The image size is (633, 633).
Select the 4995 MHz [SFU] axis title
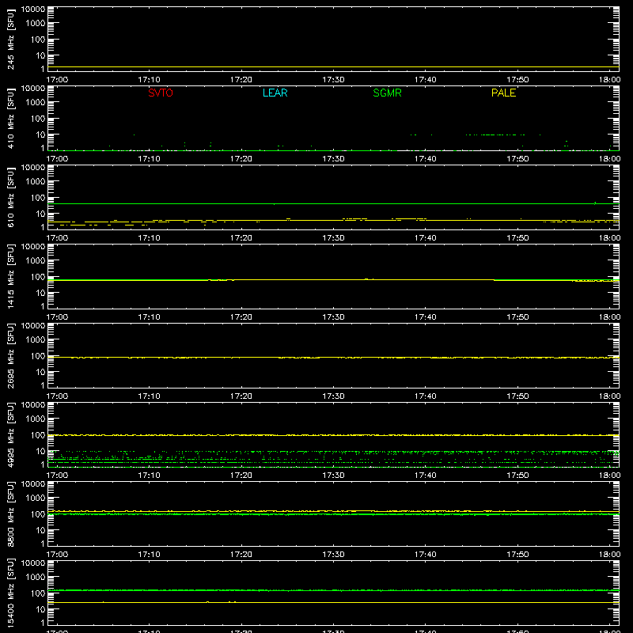[x=10, y=434]
